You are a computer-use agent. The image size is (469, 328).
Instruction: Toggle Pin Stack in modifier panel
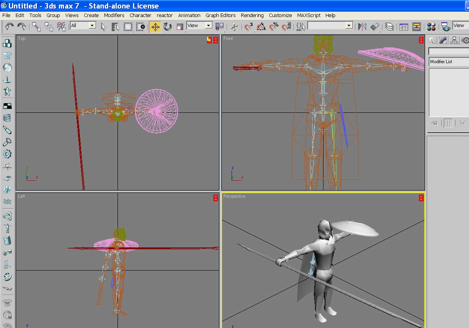pos(434,123)
